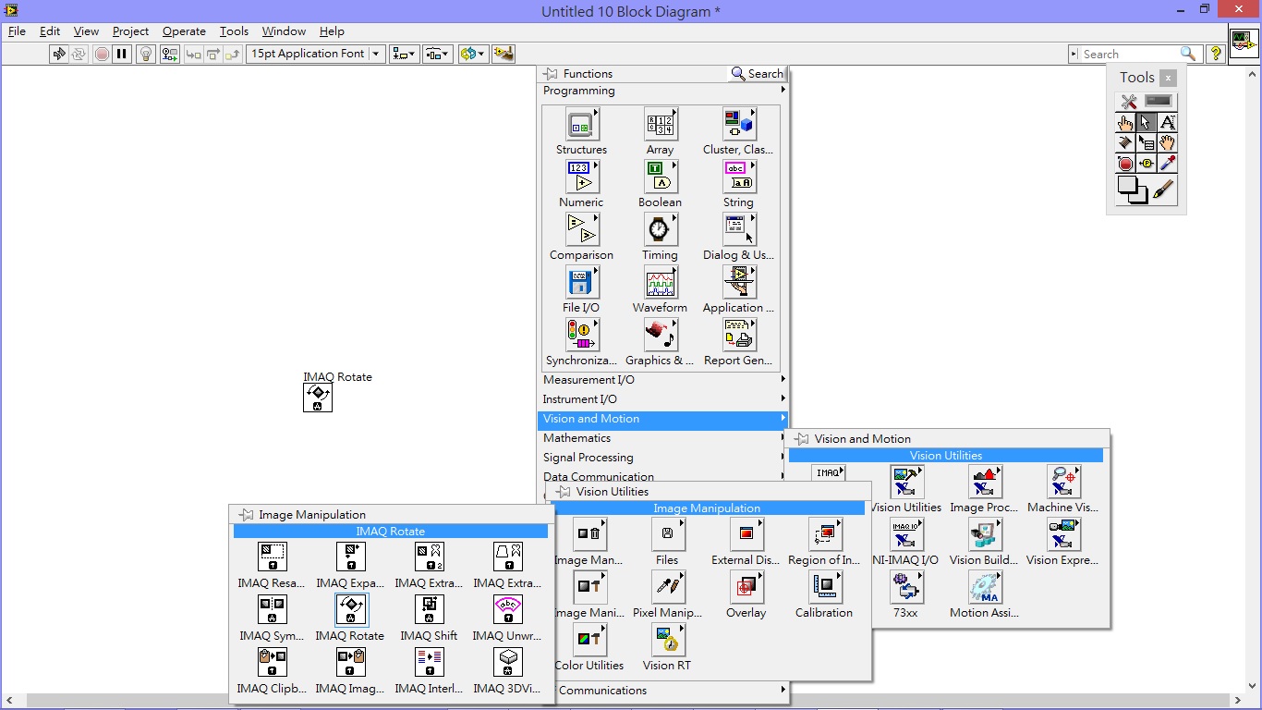Image resolution: width=1262 pixels, height=710 pixels.
Task: Select the Object Shortcut Menu tool
Action: pyautogui.click(x=1147, y=142)
